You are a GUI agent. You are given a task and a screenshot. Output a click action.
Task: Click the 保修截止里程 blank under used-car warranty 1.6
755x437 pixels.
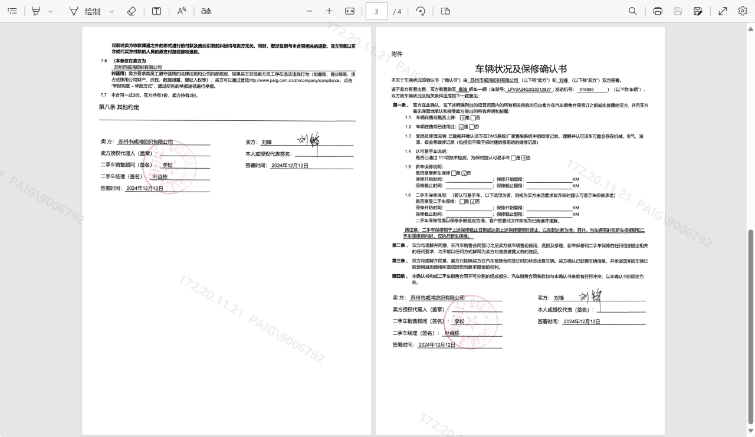(549, 214)
